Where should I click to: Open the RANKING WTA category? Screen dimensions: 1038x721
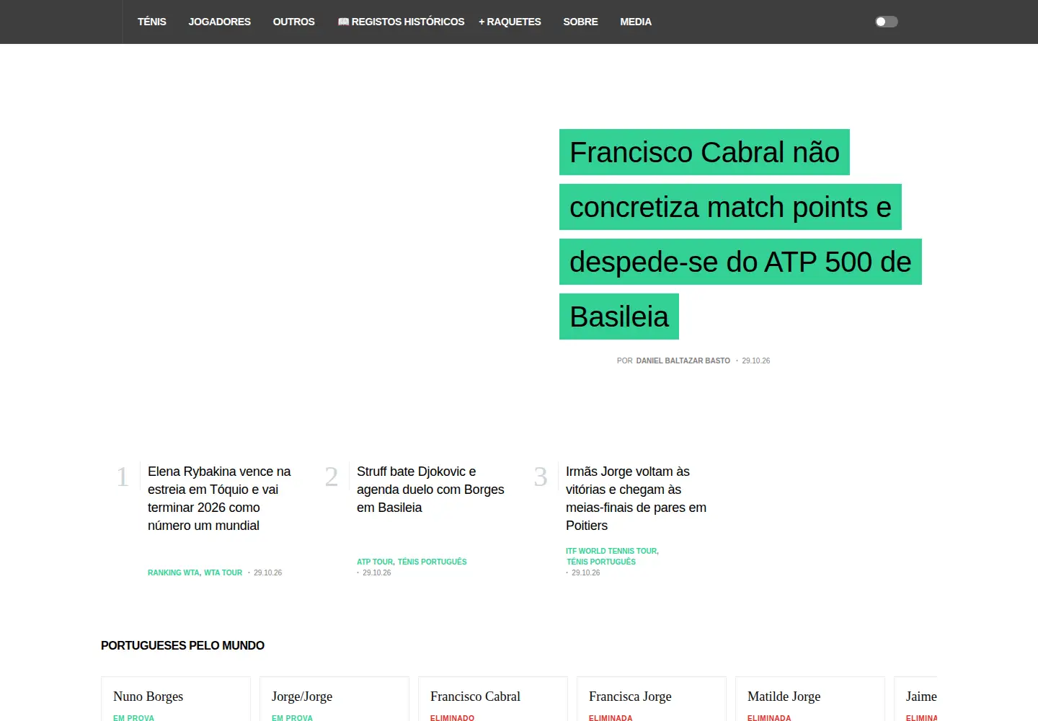(x=174, y=572)
